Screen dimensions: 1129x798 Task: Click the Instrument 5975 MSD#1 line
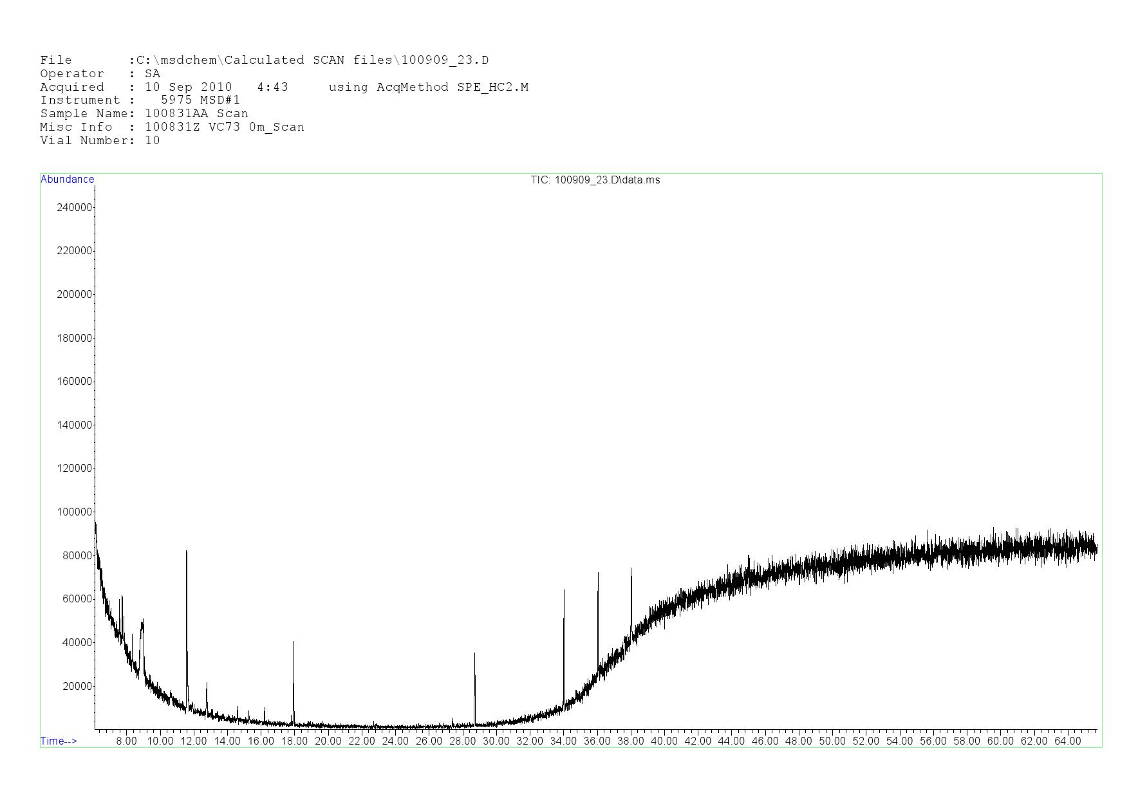[x=140, y=100]
